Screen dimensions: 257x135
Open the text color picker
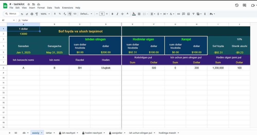click(x=127, y=14)
